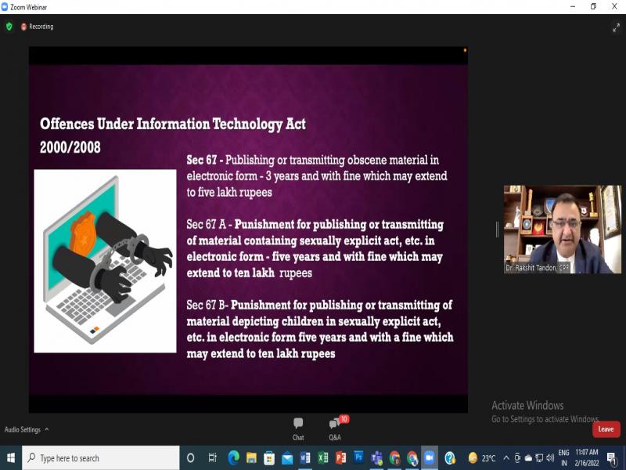Open Word from the taskbar
This screenshot has width=626, height=470.
(305, 458)
